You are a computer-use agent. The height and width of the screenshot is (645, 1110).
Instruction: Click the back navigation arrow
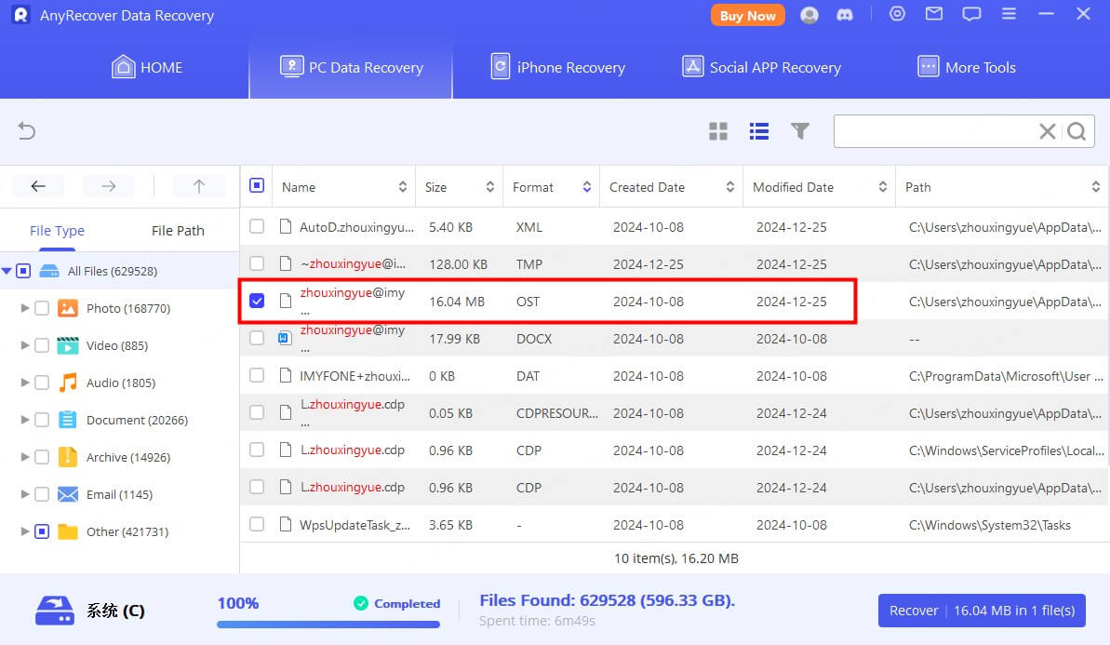[37, 186]
